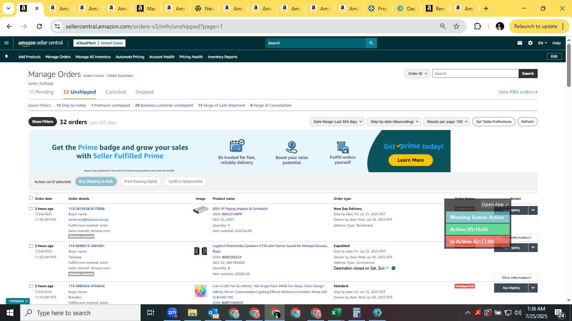
Task: Click in the order search input field
Action: point(475,74)
